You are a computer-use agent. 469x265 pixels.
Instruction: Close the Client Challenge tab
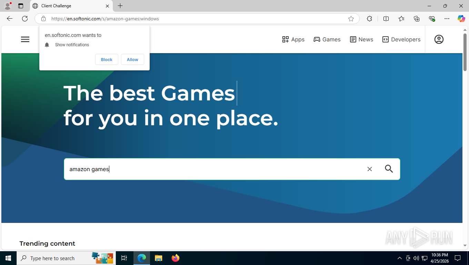click(107, 6)
